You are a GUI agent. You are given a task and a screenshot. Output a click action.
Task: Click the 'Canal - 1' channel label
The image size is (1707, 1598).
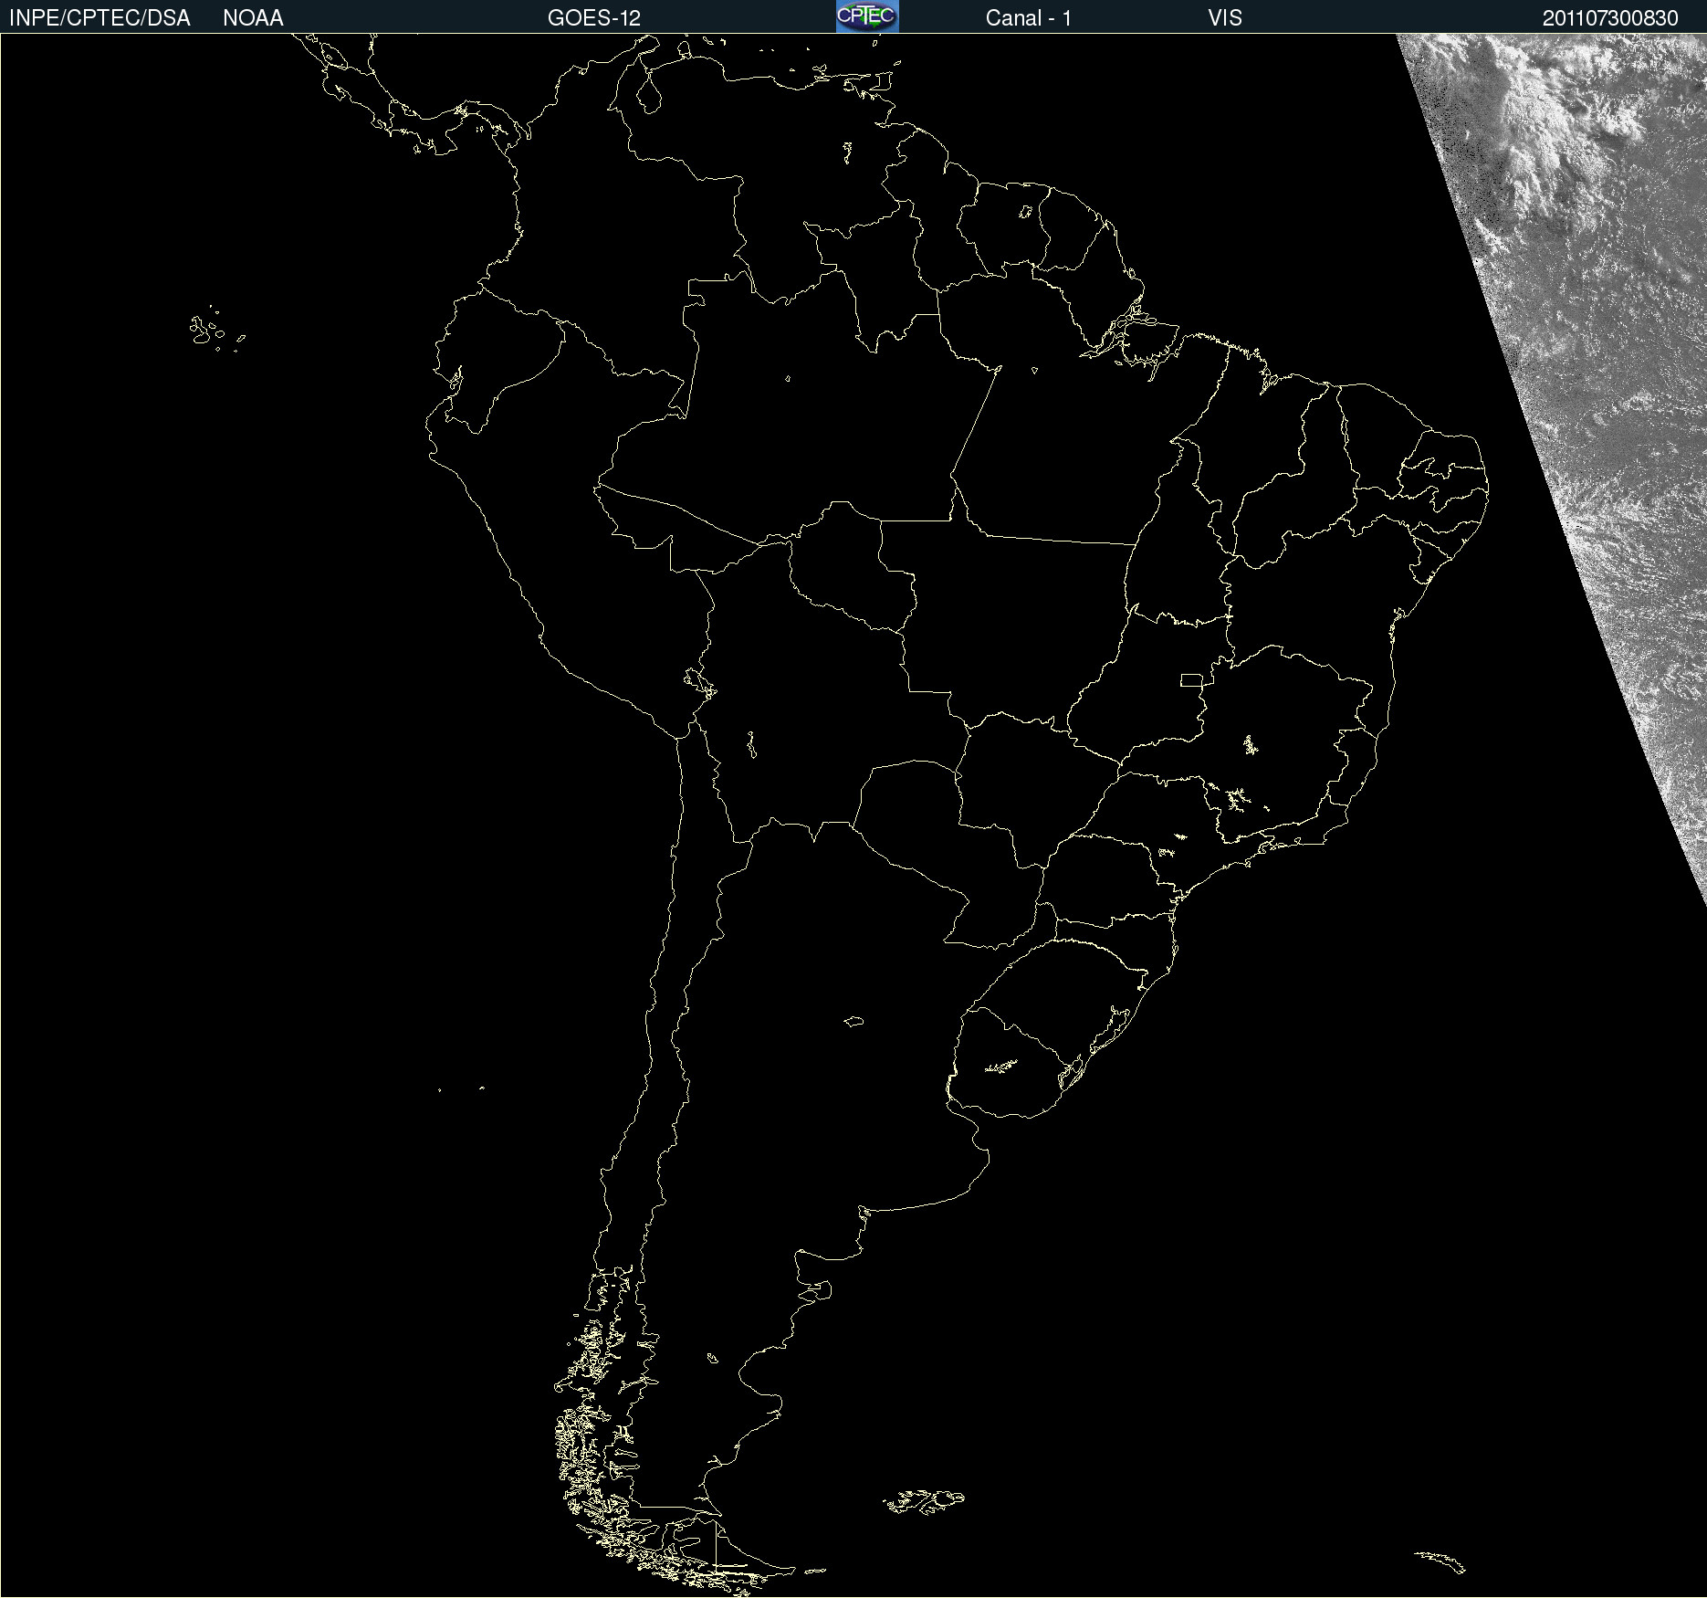pyautogui.click(x=1029, y=18)
